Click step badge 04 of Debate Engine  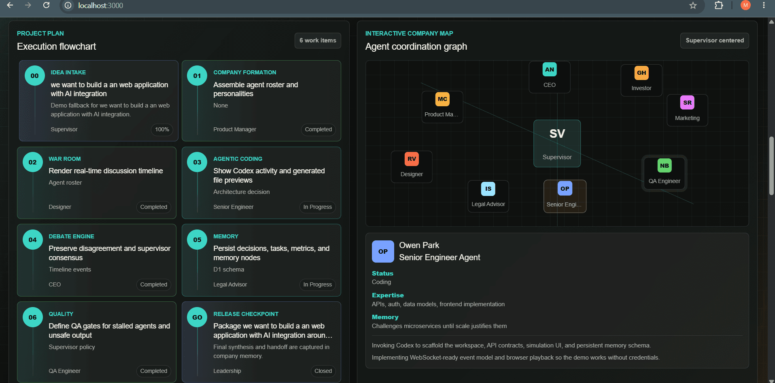(33, 240)
